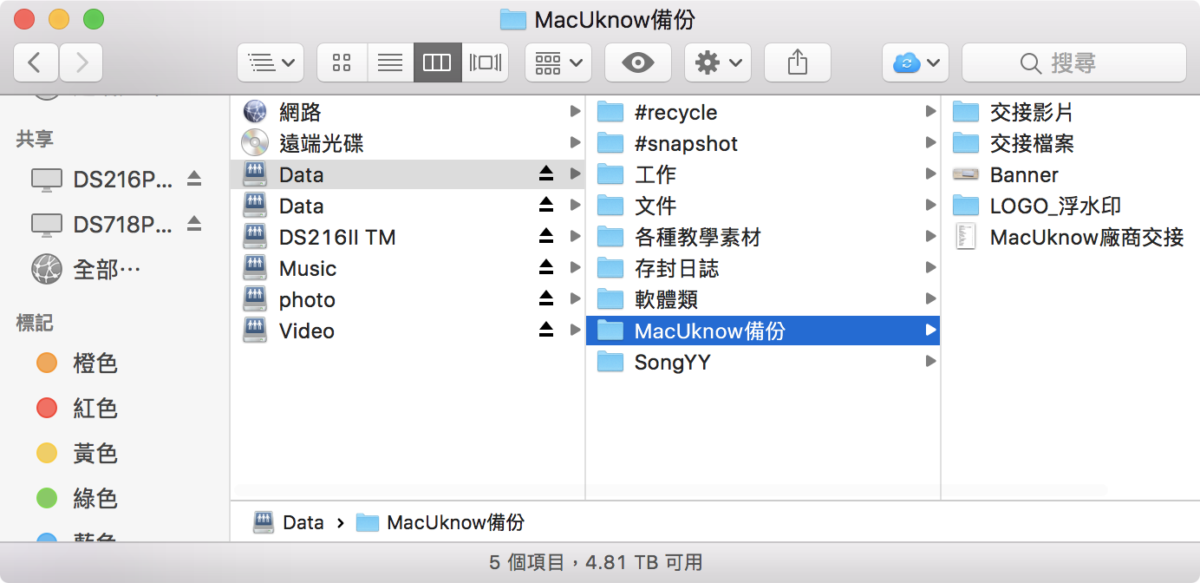Open the gear action dropdown menu
This screenshot has height=583, width=1200.
717,62
